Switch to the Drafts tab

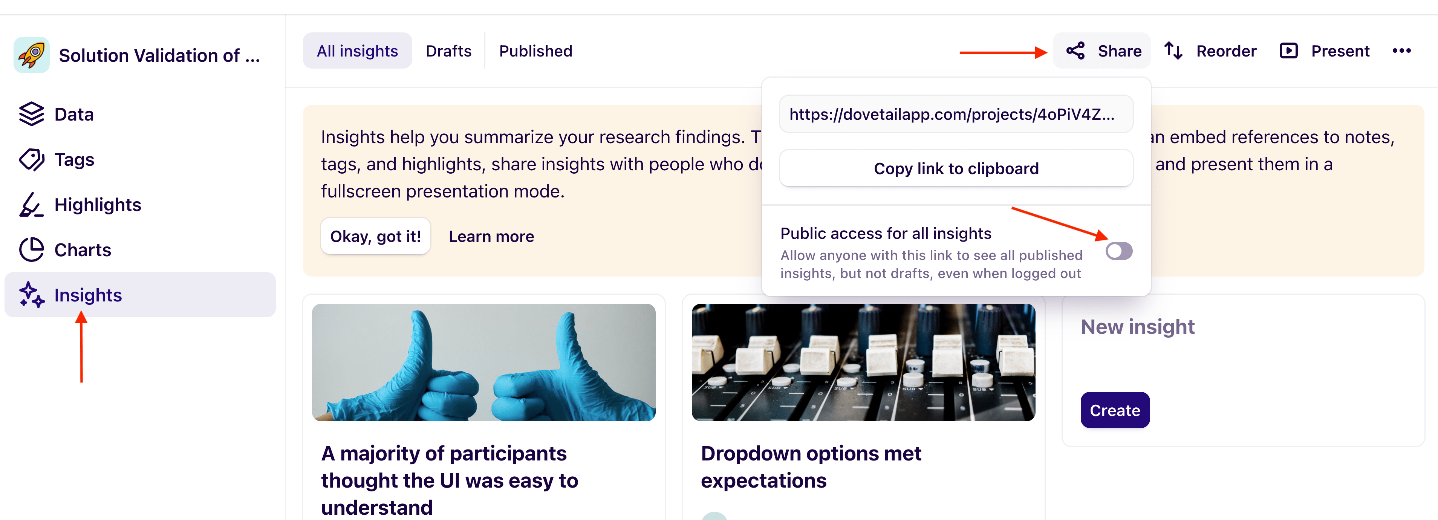coord(448,51)
